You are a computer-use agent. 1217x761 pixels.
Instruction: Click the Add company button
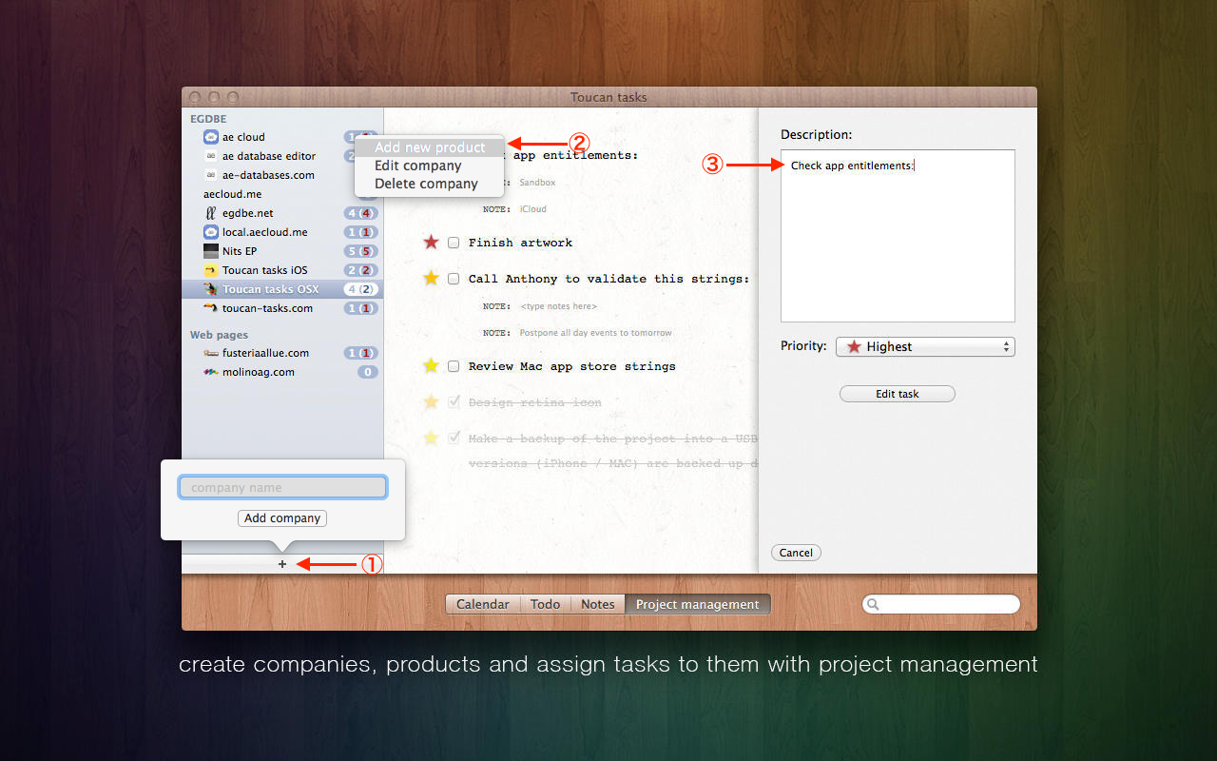click(282, 518)
